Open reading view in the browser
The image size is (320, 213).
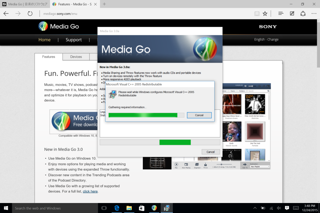[257, 14]
